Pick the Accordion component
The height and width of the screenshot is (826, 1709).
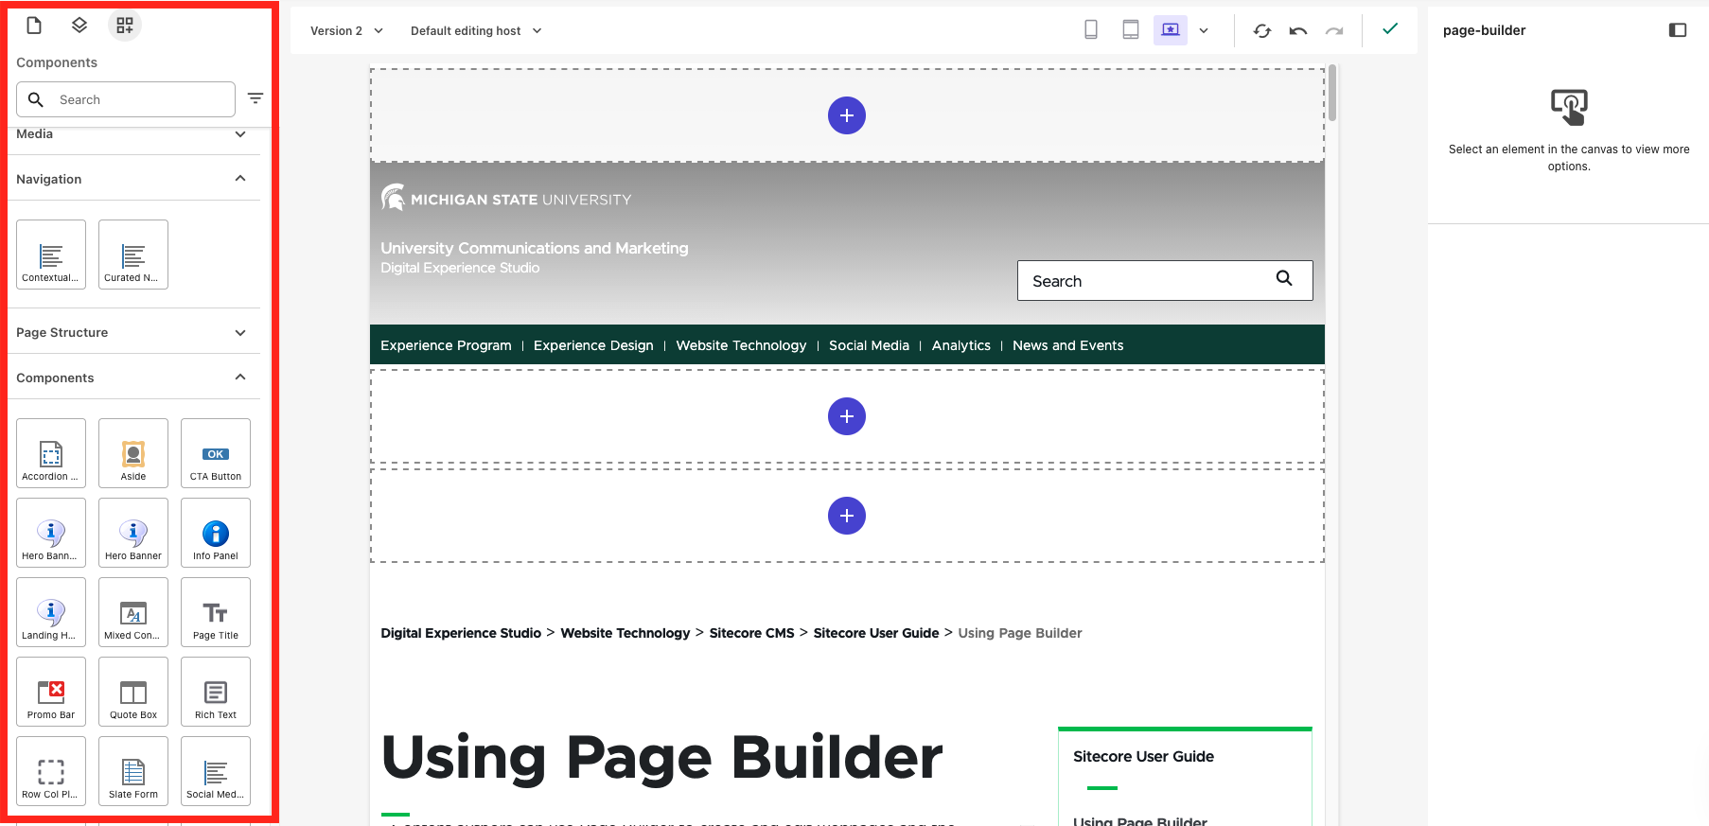pyautogui.click(x=51, y=453)
